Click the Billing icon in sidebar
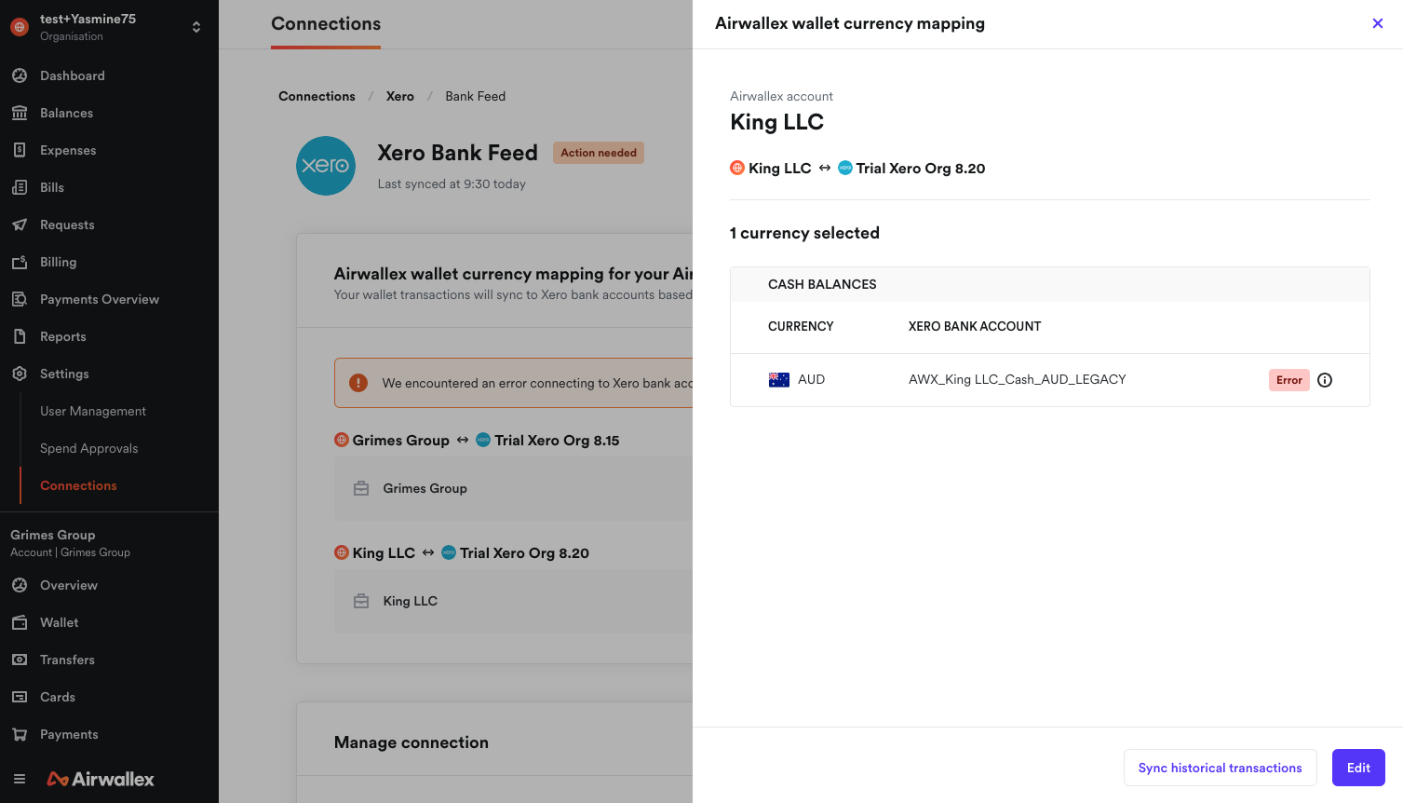The width and height of the screenshot is (1403, 803). click(x=20, y=262)
